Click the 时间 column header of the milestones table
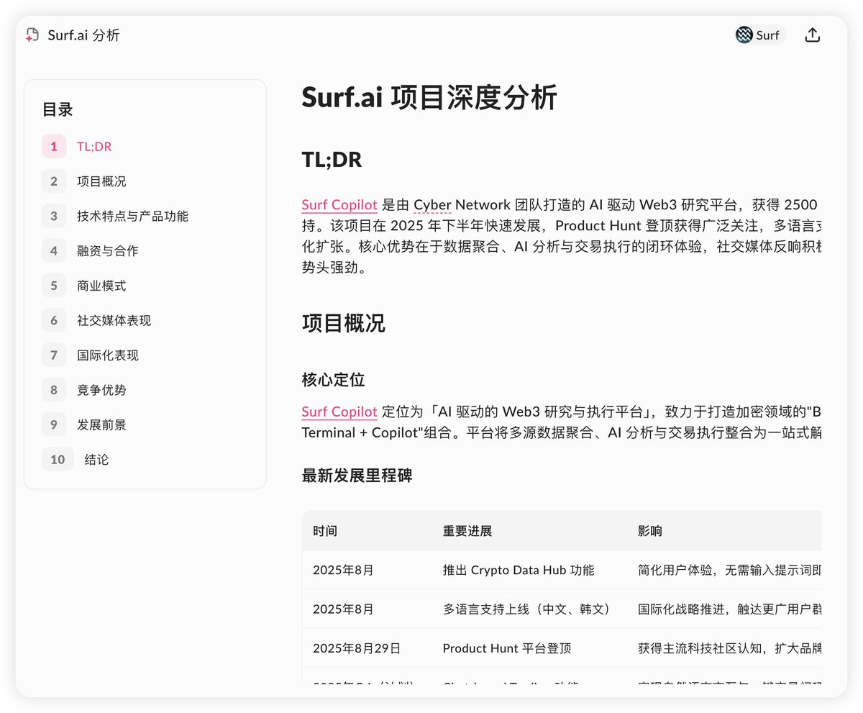 324,531
